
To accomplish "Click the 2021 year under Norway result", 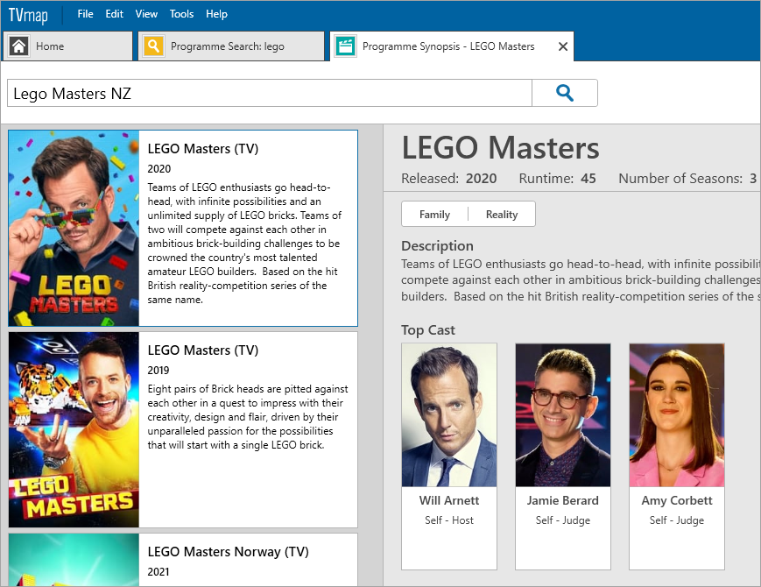I will pos(159,572).
